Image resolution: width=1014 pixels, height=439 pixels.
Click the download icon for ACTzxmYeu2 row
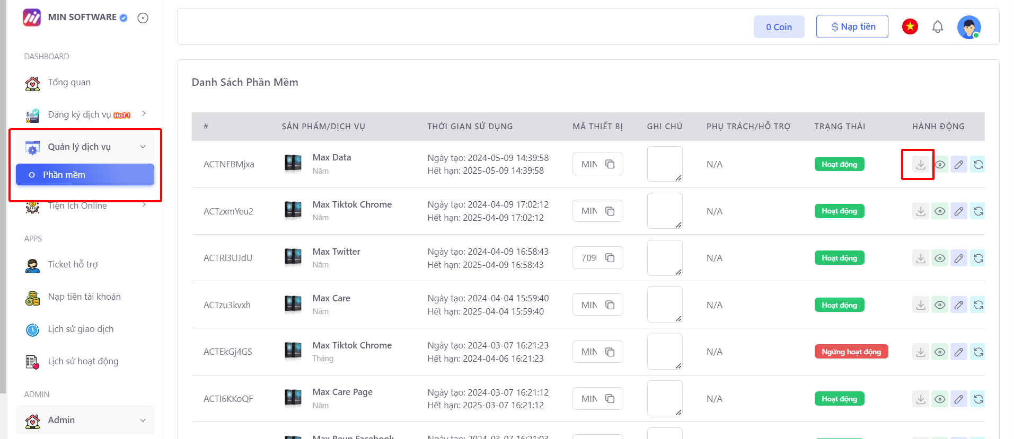point(921,211)
